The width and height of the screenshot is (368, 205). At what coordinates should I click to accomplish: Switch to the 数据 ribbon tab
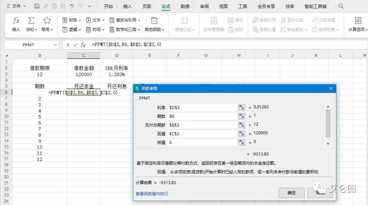(x=185, y=6)
